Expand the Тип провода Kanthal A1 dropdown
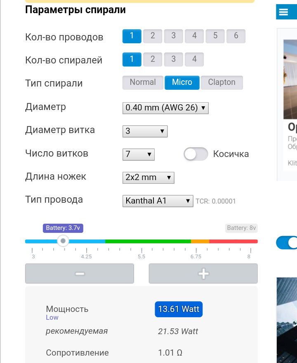 pyautogui.click(x=158, y=201)
